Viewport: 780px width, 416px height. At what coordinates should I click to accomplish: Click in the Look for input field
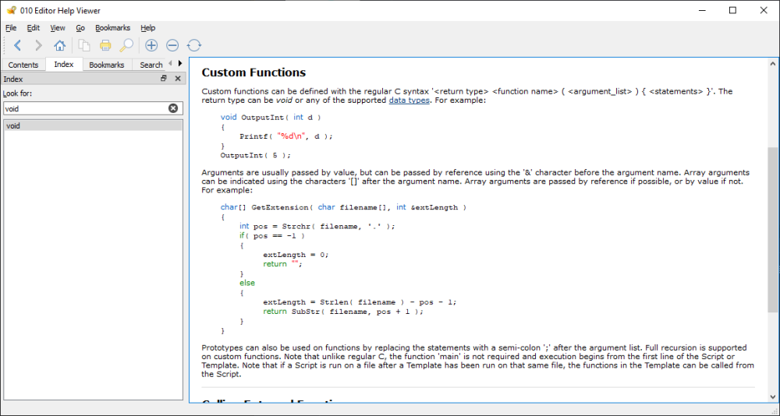click(x=84, y=108)
